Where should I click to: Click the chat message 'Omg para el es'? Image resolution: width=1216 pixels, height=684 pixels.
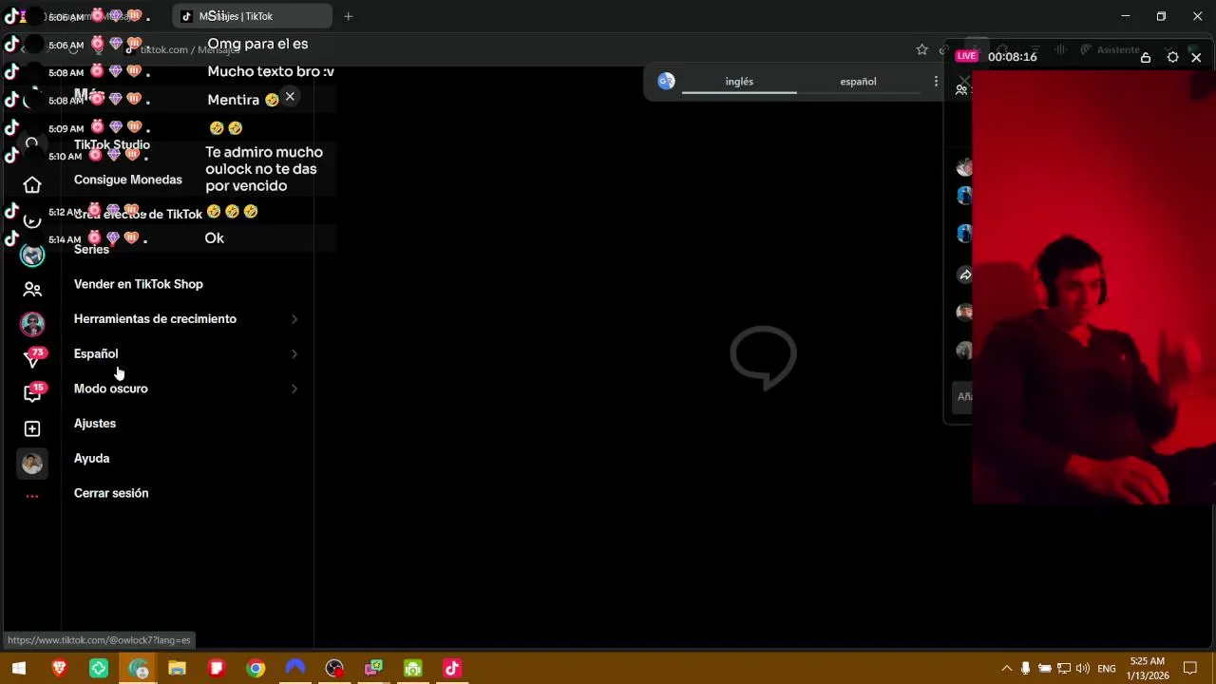pyautogui.click(x=257, y=44)
